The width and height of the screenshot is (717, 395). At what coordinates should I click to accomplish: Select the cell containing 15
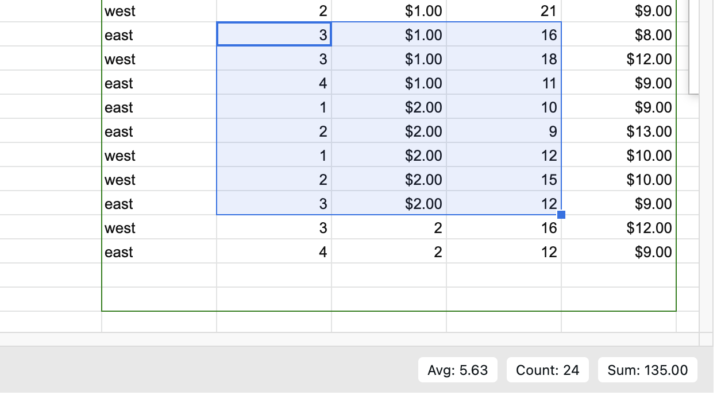[504, 180]
